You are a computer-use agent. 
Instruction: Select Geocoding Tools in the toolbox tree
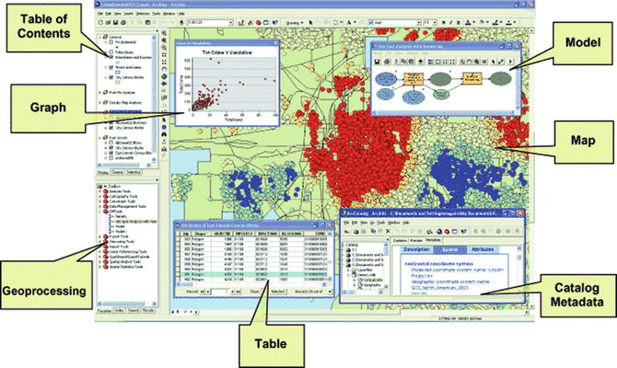tap(122, 241)
